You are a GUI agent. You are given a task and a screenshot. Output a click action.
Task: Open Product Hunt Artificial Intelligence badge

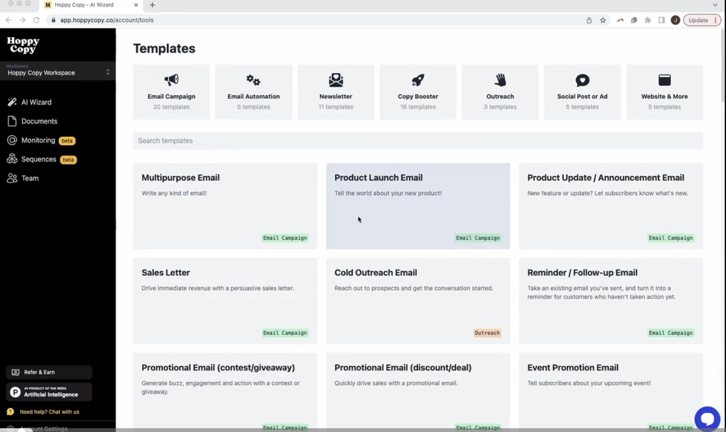[x=49, y=392]
